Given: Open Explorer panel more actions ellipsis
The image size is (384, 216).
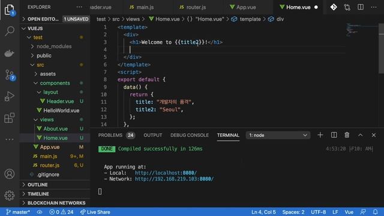Looking at the screenshot, I should pos(79,7).
